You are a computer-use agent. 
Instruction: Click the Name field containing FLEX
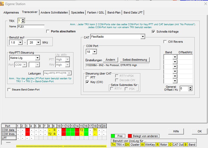click(x=31, y=27)
